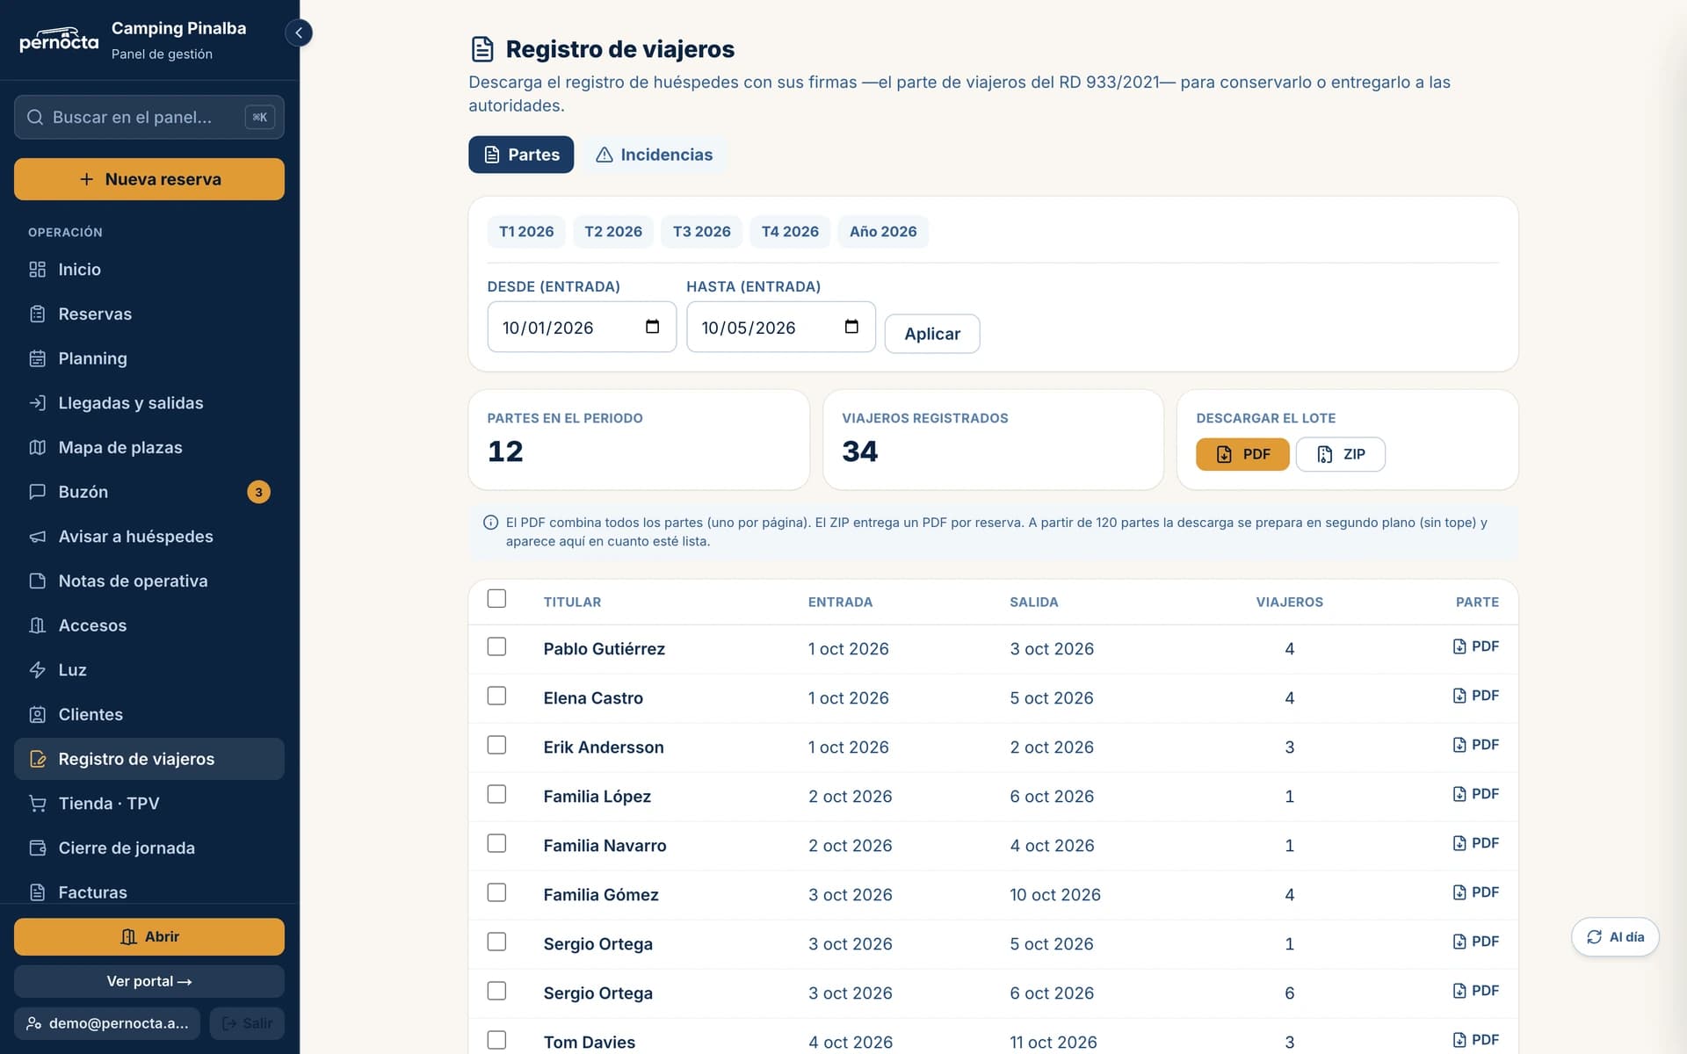Screen dimensions: 1687x1054
Task: Download the batch as PDF
Action: coord(1242,454)
